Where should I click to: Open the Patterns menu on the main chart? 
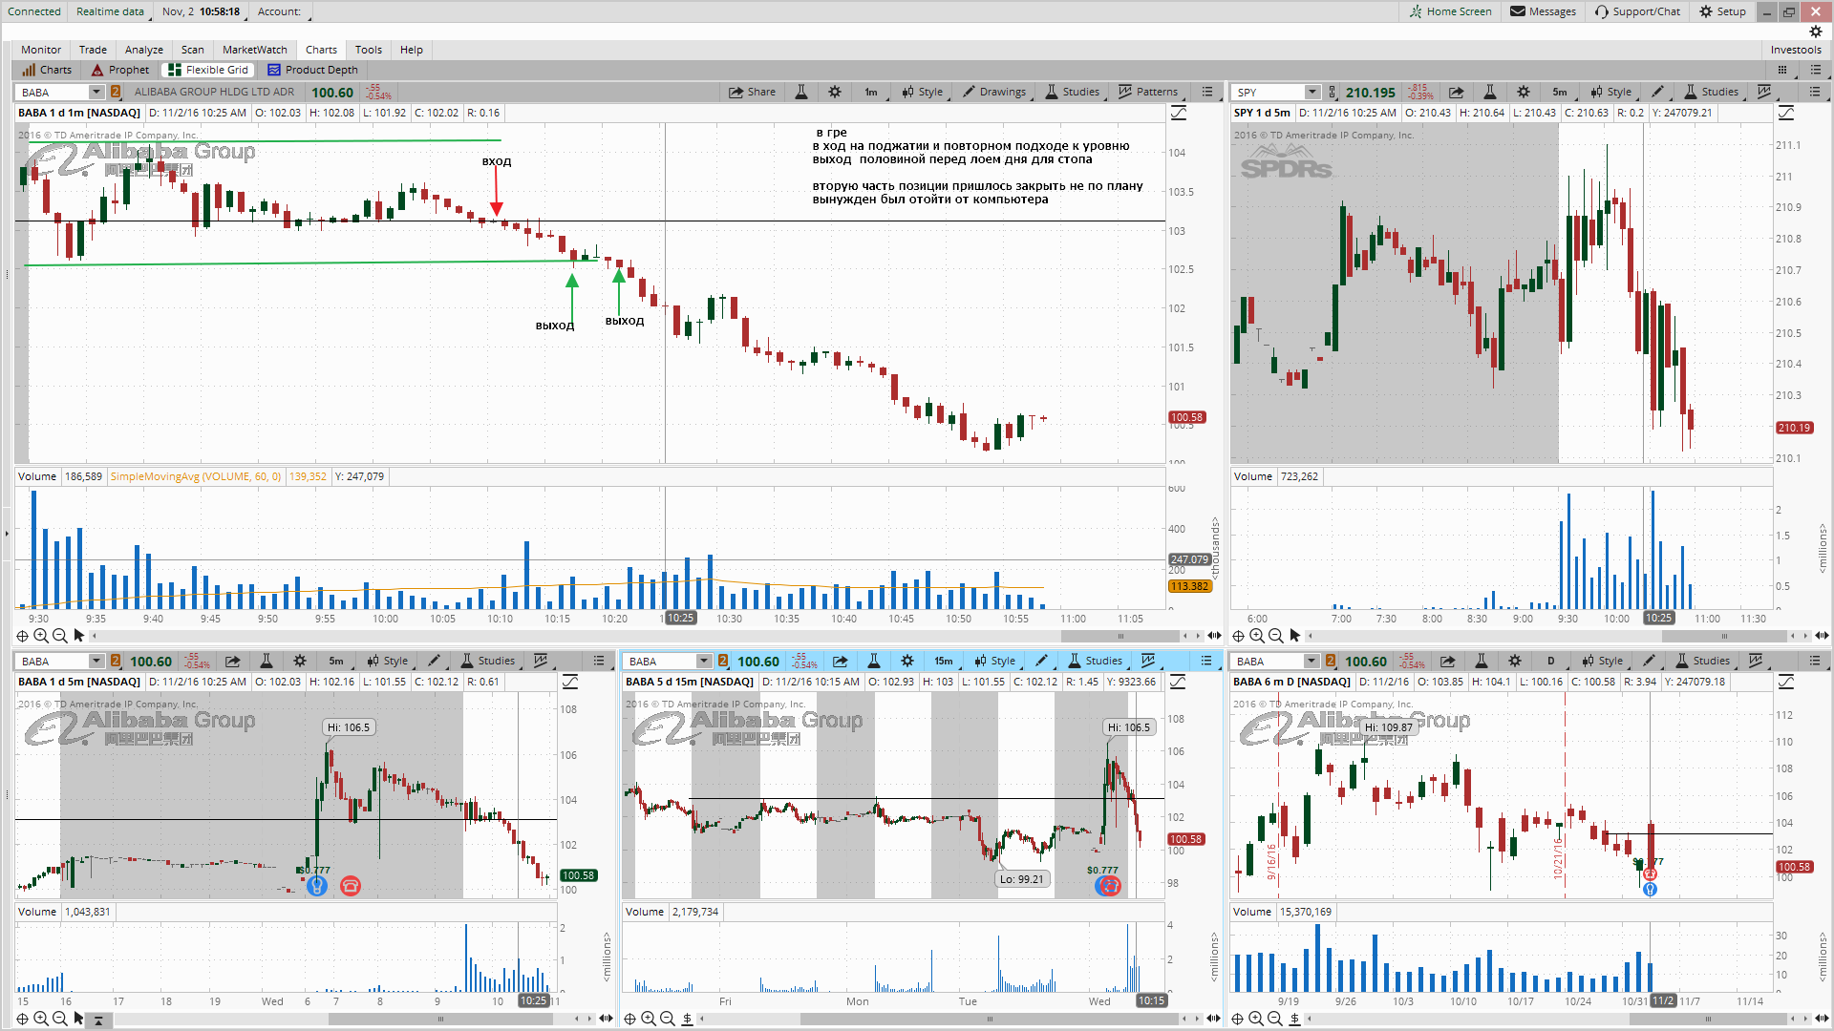(1148, 92)
